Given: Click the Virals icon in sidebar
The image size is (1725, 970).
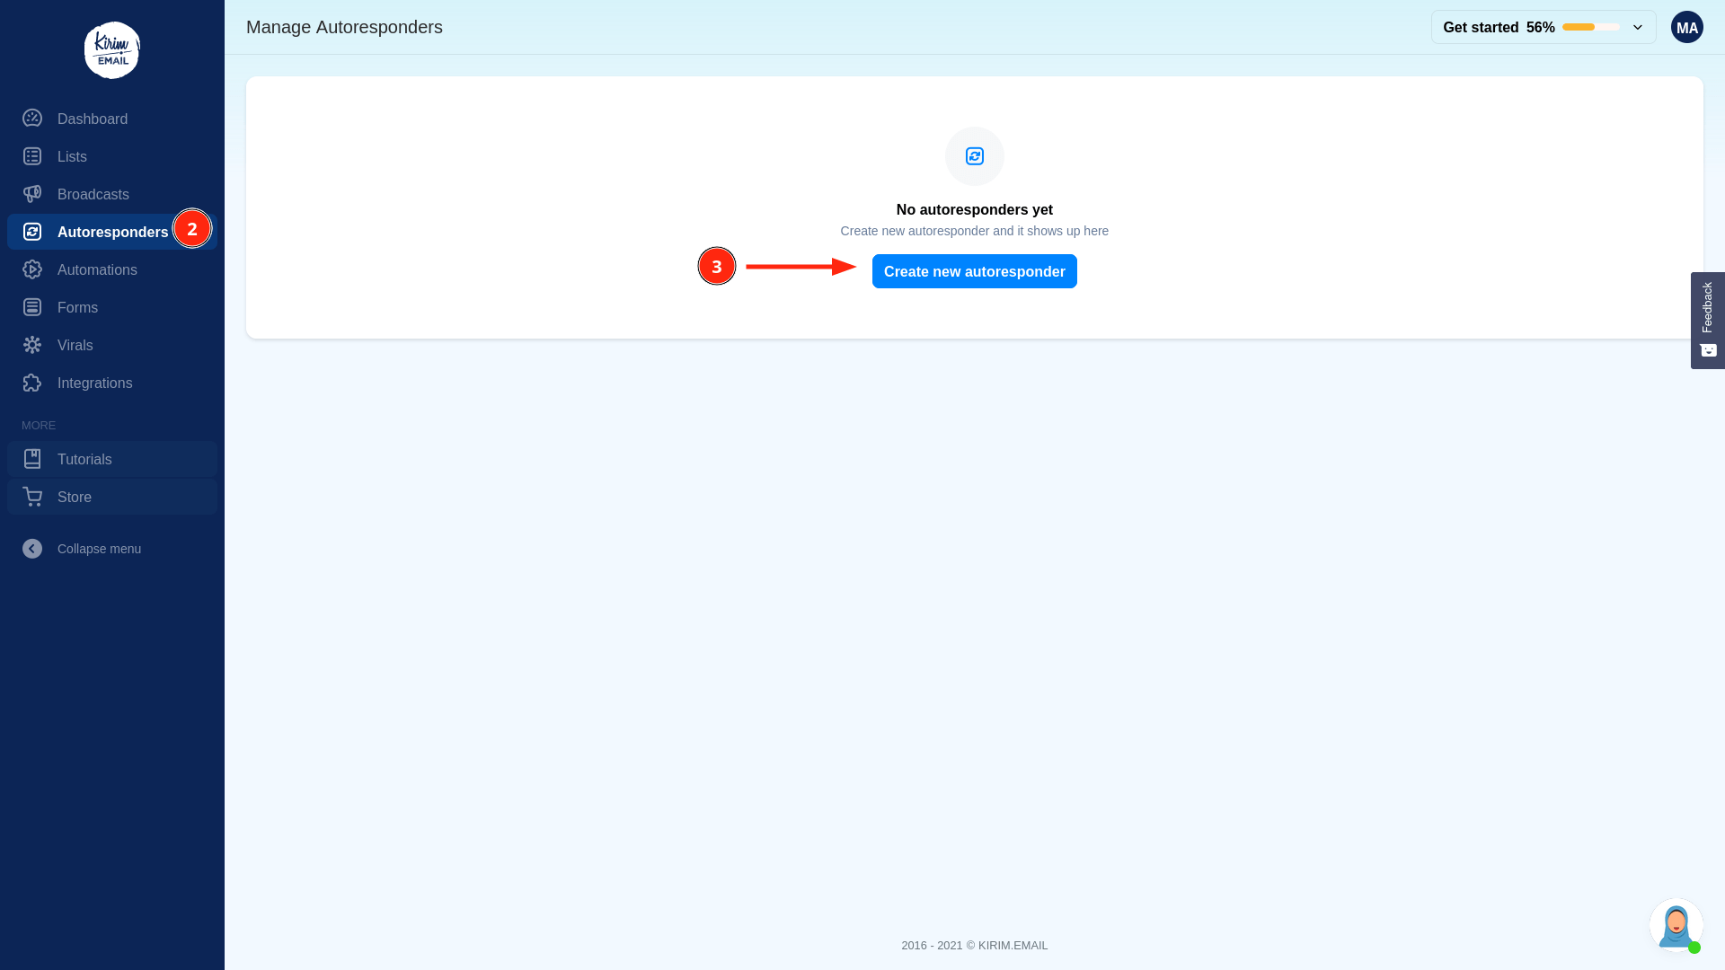Looking at the screenshot, I should (32, 345).
